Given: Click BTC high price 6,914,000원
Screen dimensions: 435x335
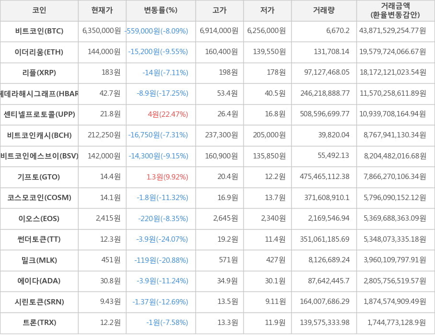Looking at the screenshot, I should pyautogui.click(x=219, y=31).
